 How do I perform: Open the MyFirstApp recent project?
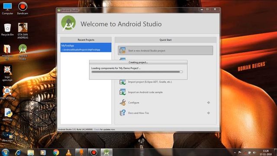86,47
